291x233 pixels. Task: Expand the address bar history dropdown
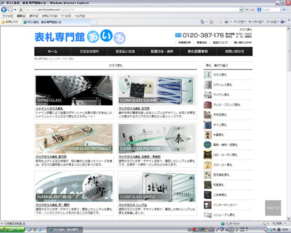[x=241, y=9]
